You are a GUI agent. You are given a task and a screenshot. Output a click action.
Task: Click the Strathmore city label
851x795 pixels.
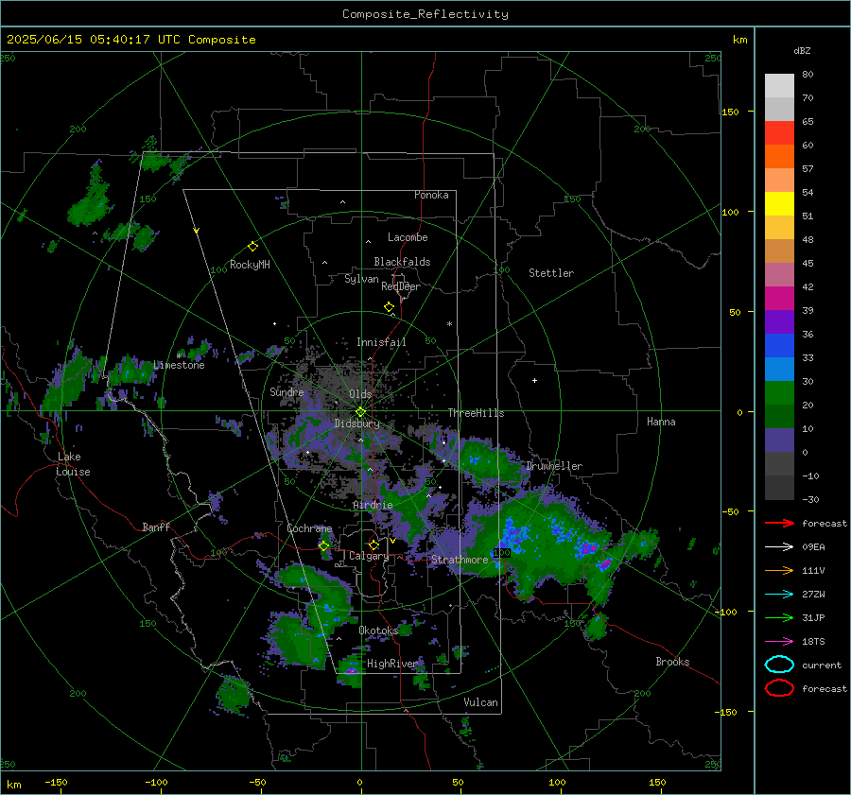(460, 560)
